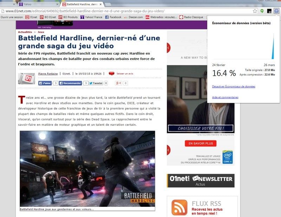This screenshot has height=217, width=281.
Task: Click the lower red carousel arrow
Action: coord(168,150)
